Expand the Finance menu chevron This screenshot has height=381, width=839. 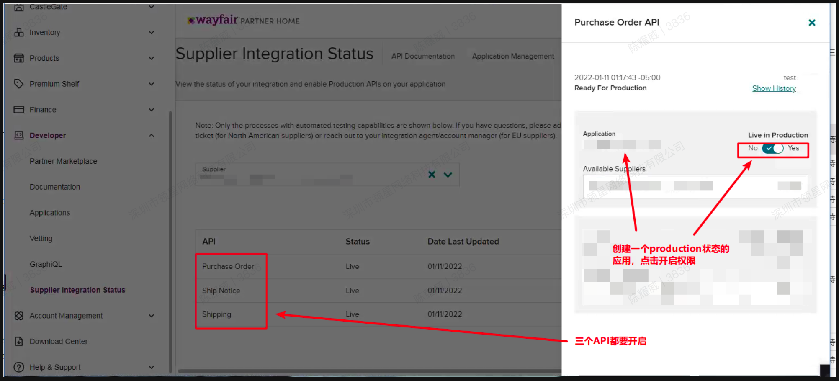click(152, 110)
